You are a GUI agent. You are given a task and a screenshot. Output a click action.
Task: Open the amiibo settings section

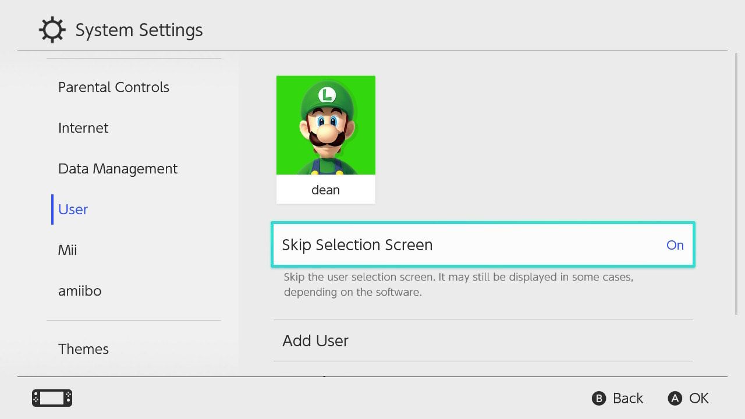tap(80, 290)
